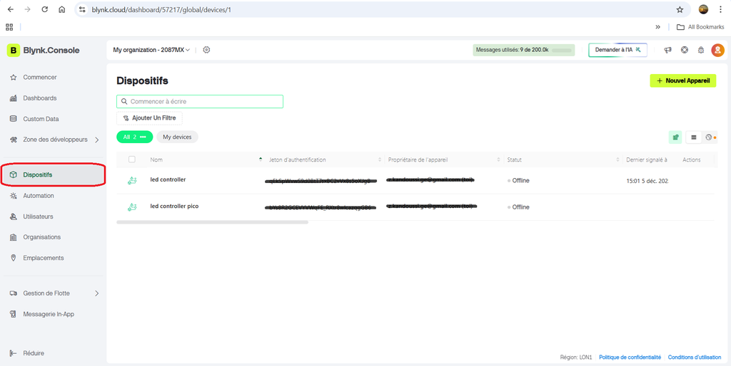Click the horizontal table scrollbar

[x=212, y=222]
